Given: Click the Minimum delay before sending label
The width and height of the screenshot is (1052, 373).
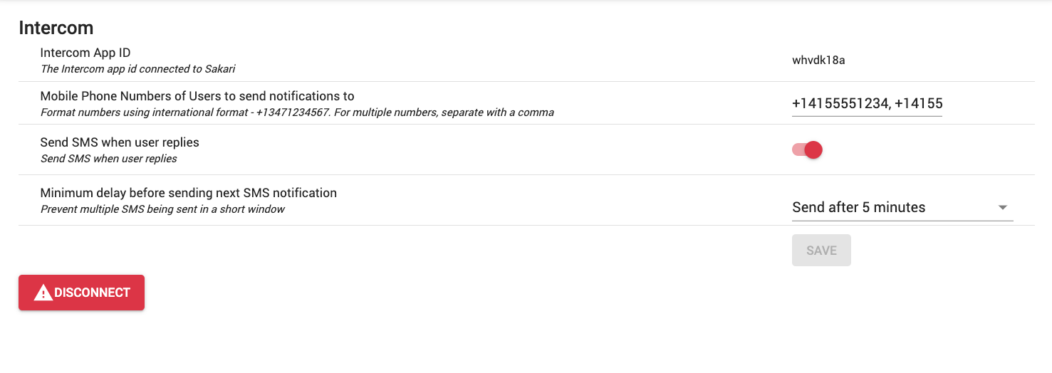Looking at the screenshot, I should click(x=189, y=193).
